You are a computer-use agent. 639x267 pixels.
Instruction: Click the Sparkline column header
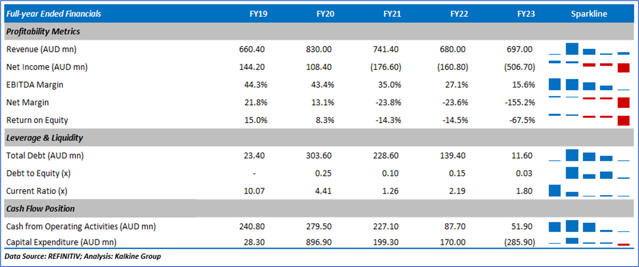coord(589,14)
